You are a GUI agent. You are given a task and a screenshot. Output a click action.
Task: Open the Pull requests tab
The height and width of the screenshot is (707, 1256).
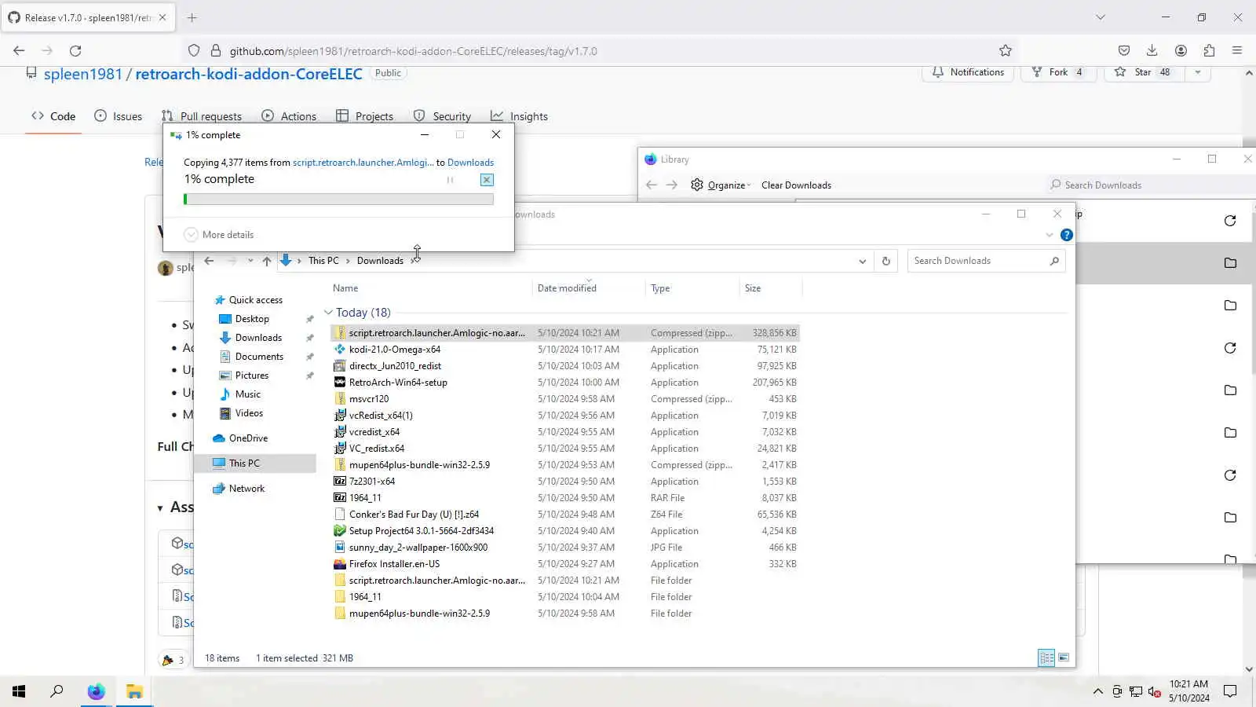202,116
